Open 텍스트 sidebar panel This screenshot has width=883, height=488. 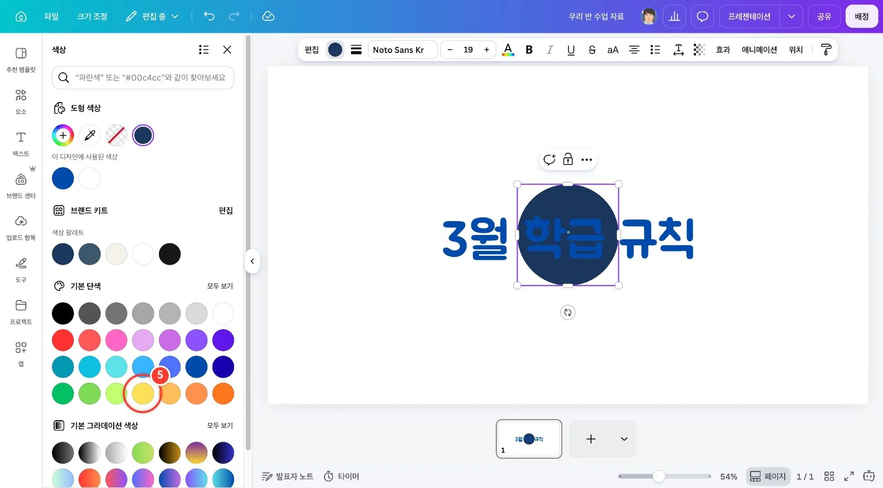tap(21, 144)
